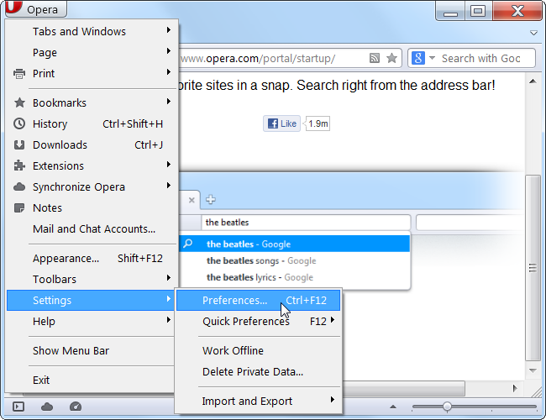Click the 1.9m like counter

coord(318,123)
